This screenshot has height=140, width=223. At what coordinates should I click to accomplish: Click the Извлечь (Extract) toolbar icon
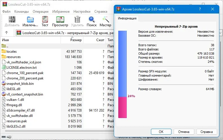pyautogui.click(x=30, y=19)
